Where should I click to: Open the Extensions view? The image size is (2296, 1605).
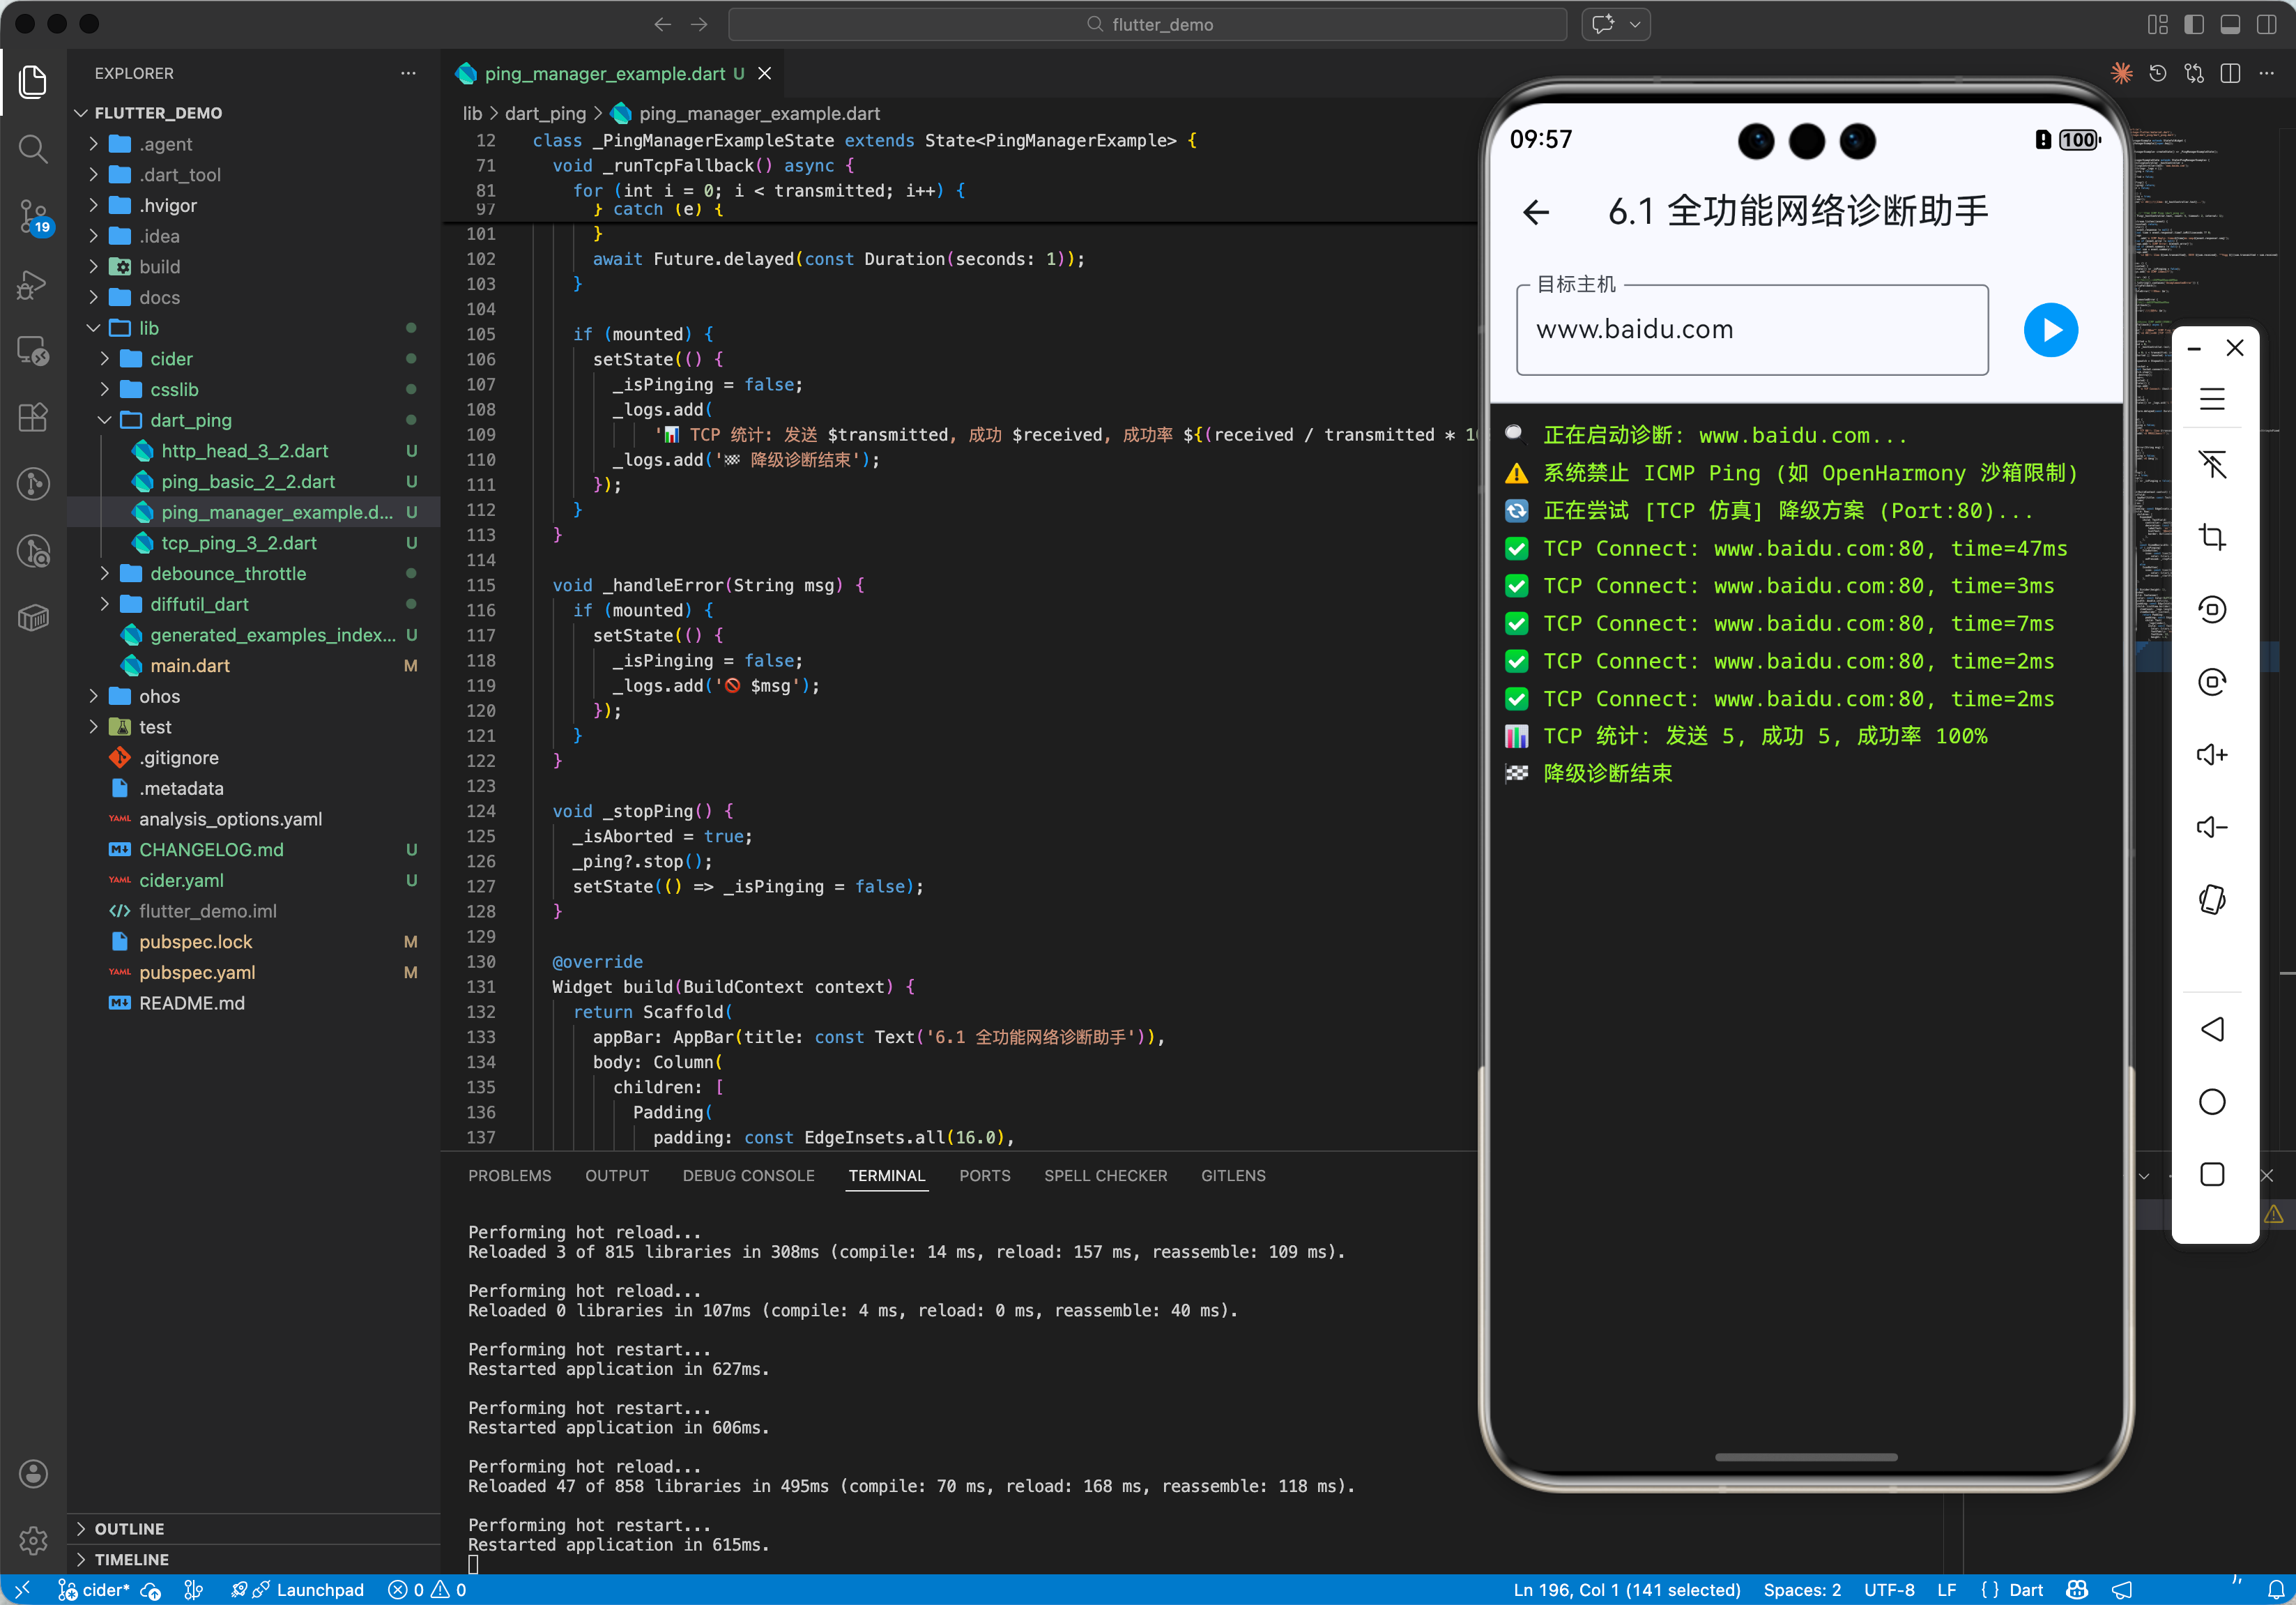[33, 417]
